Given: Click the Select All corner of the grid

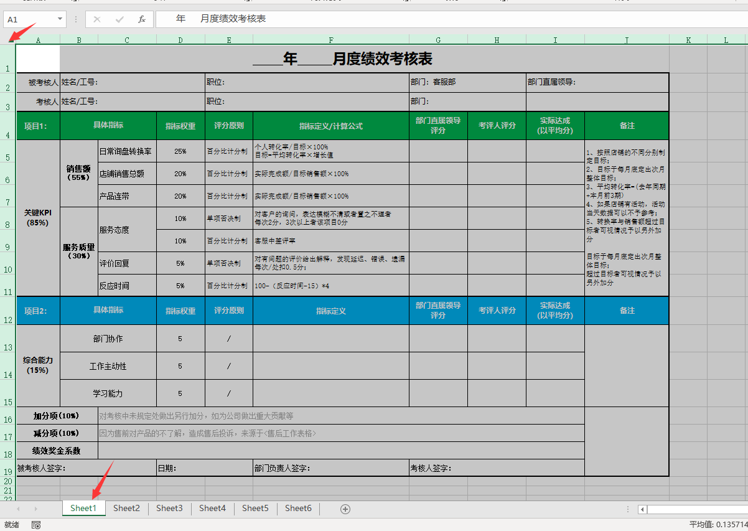Looking at the screenshot, I should pyautogui.click(x=8, y=39).
